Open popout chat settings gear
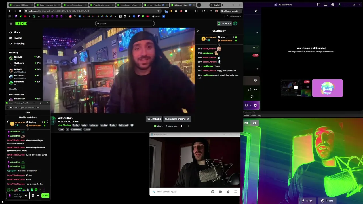The height and width of the screenshot is (204, 363). [38, 195]
